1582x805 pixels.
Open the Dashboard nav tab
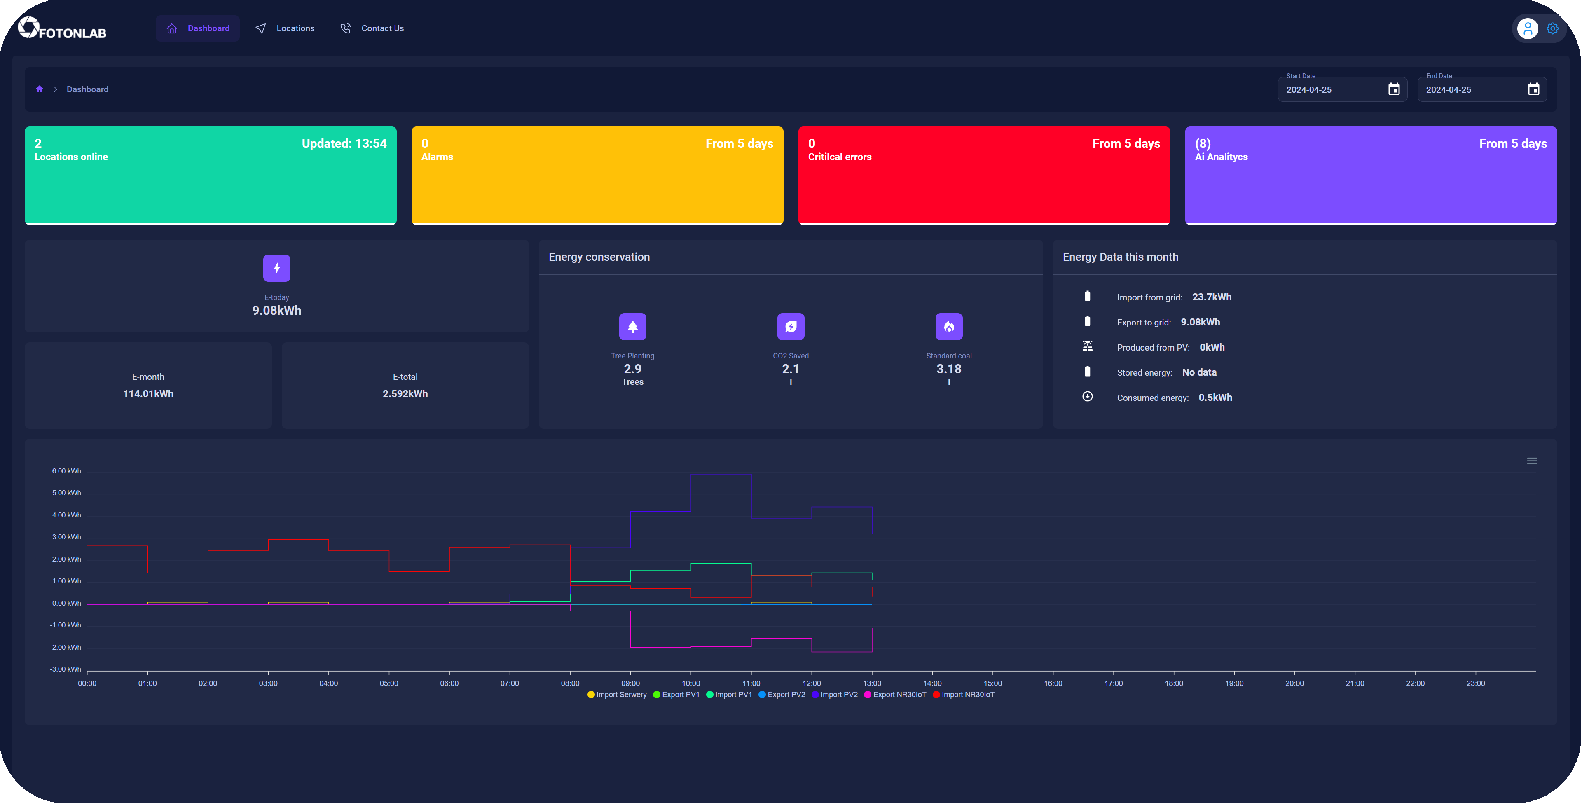coord(197,28)
